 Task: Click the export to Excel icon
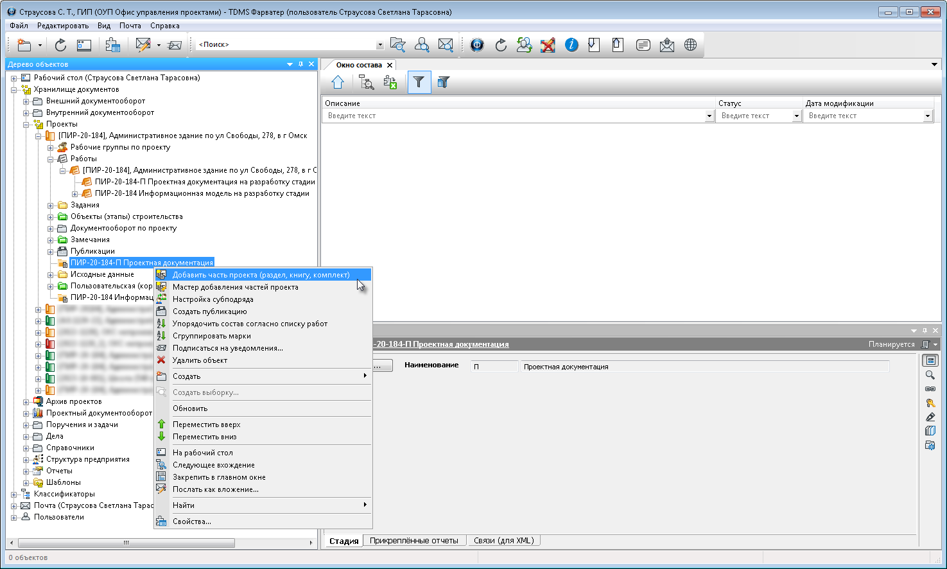click(x=390, y=82)
